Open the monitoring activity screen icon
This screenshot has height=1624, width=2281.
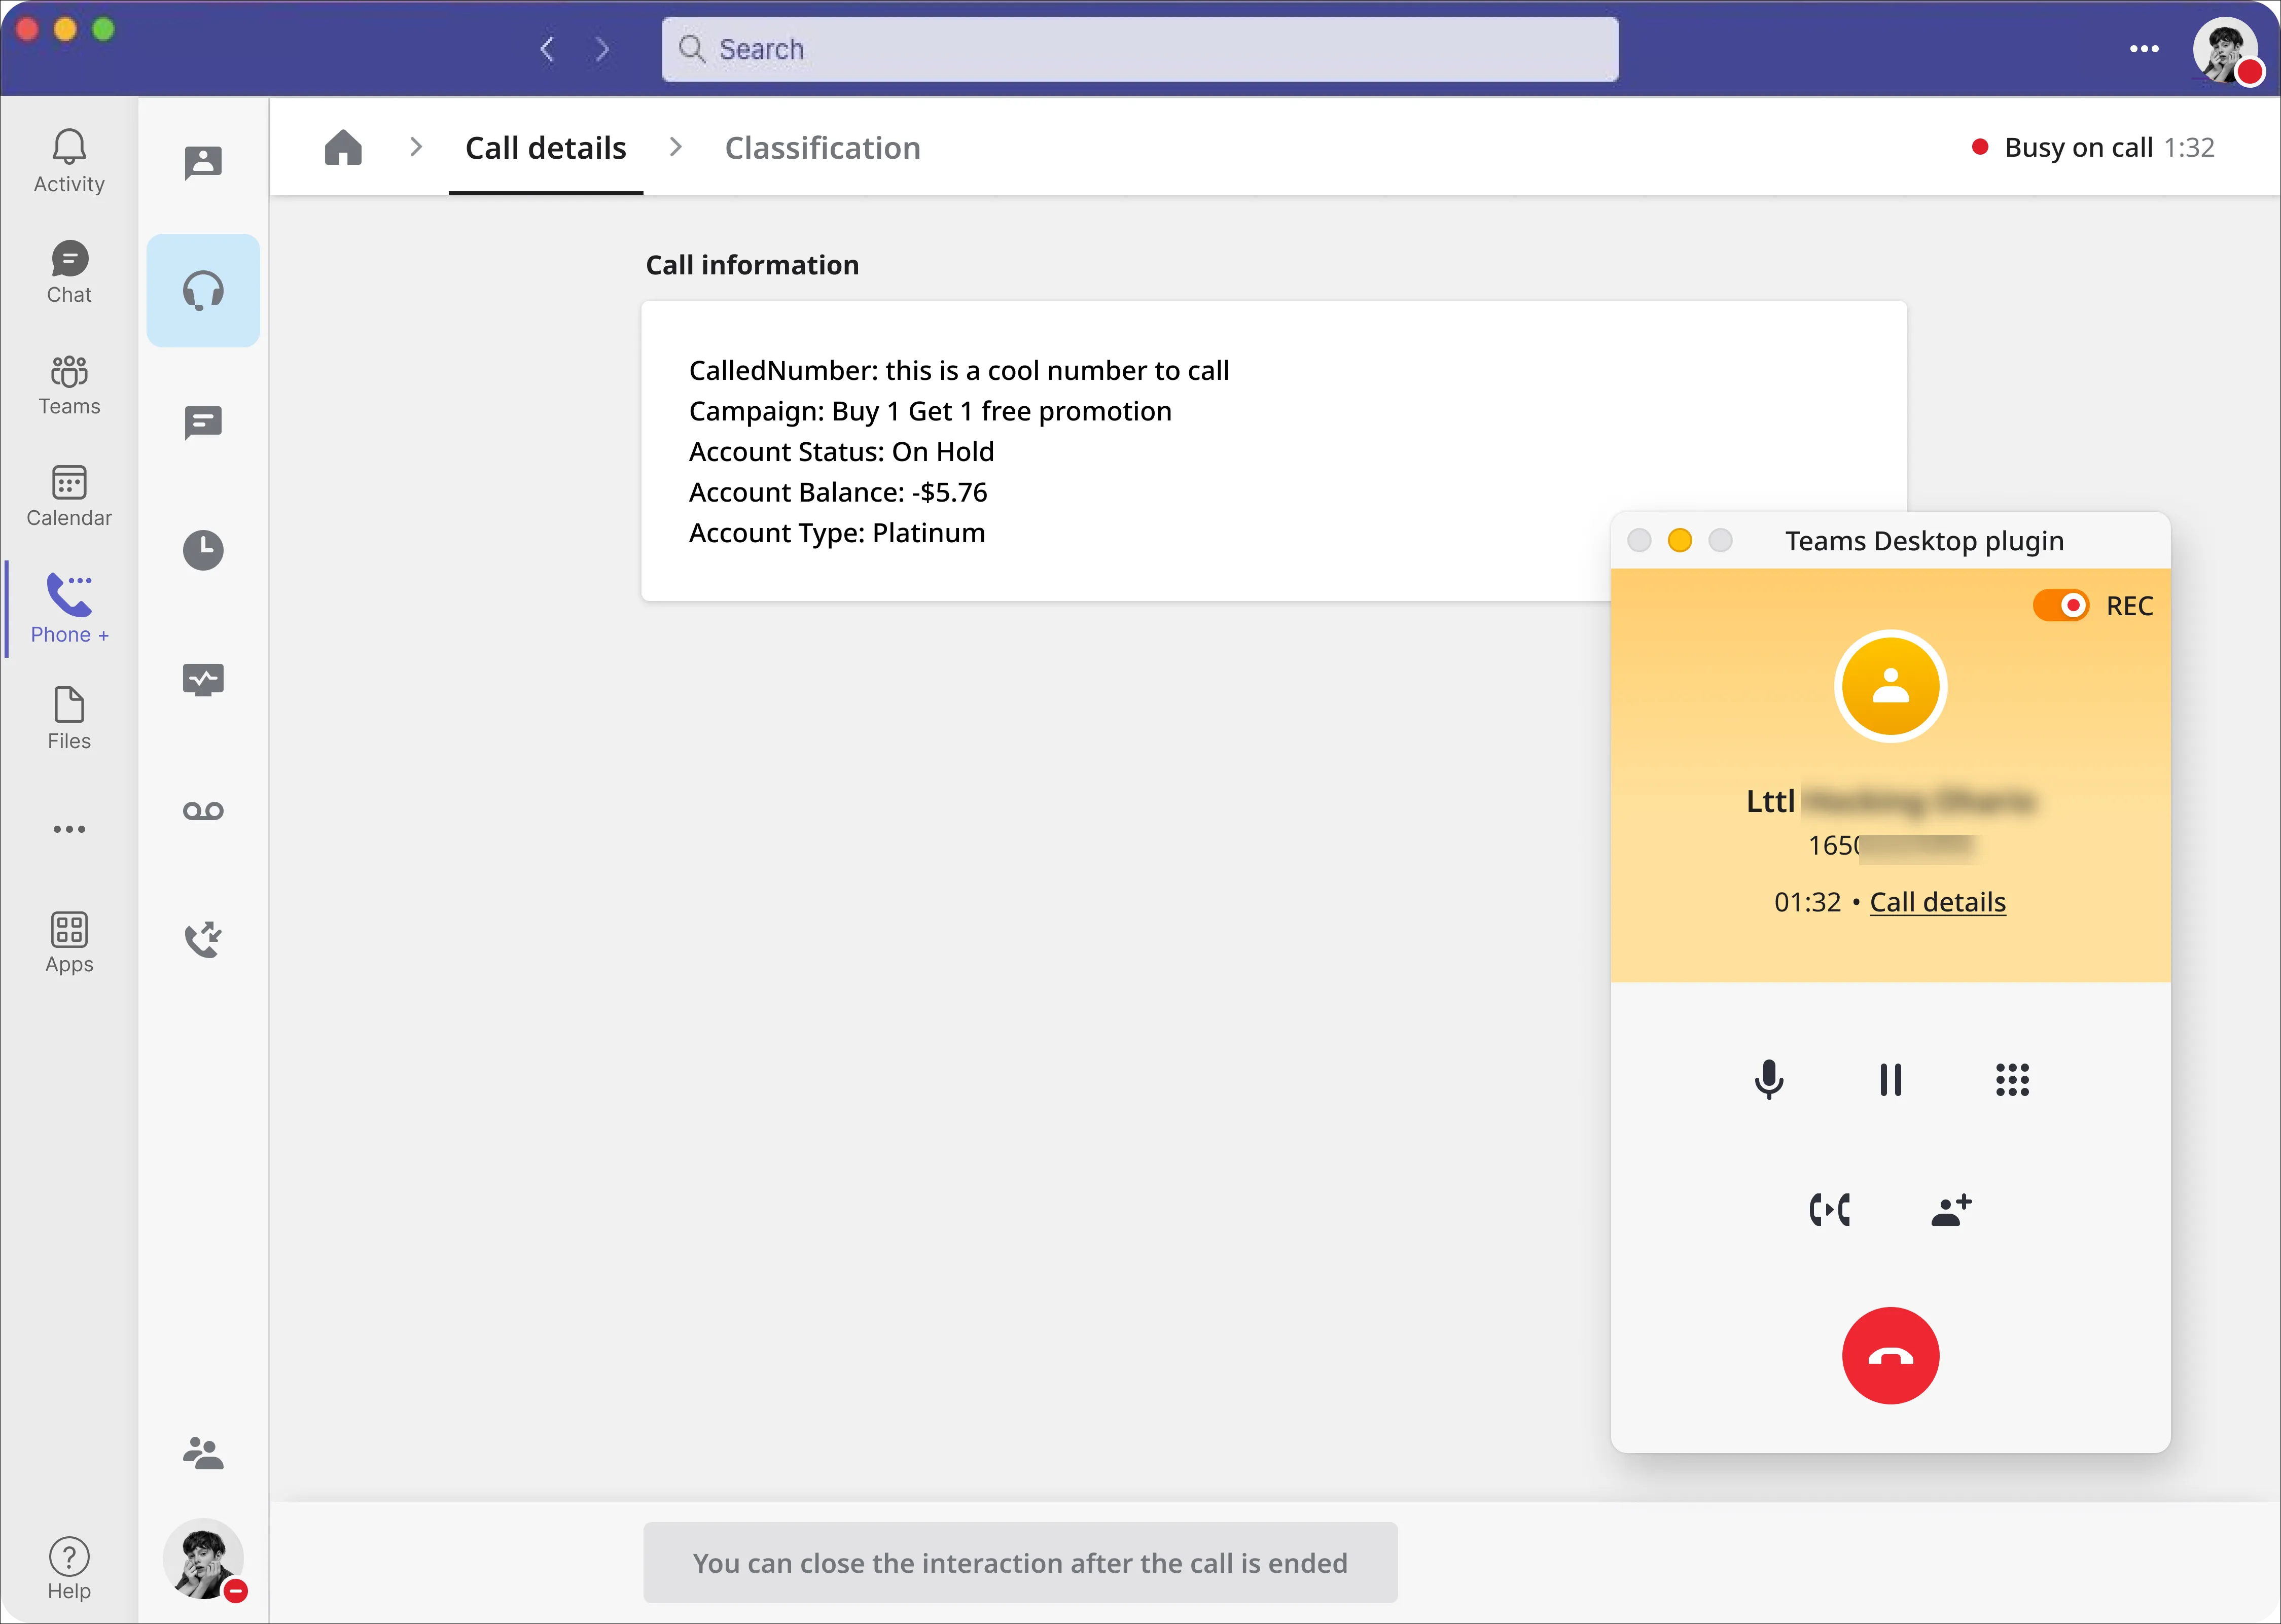203,680
